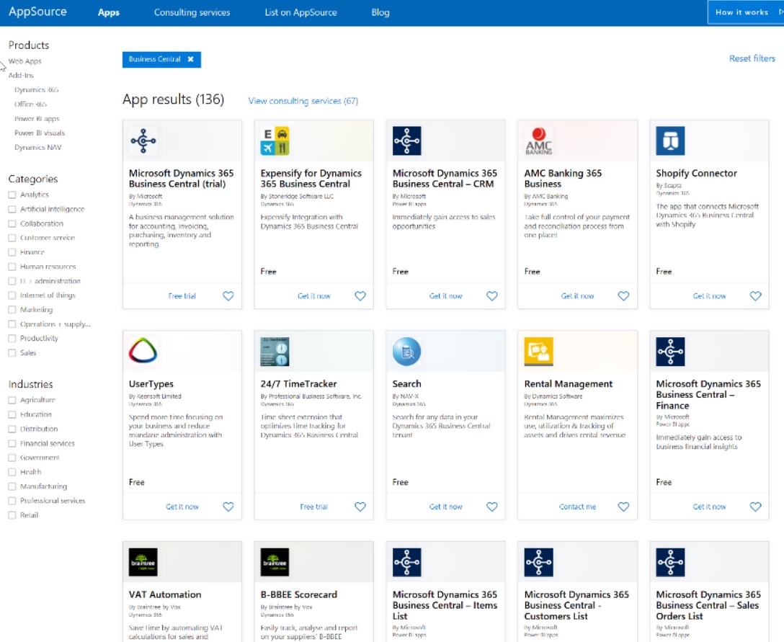784x642 pixels.
Task: Remove the Business Central filter chip
Action: (190, 59)
